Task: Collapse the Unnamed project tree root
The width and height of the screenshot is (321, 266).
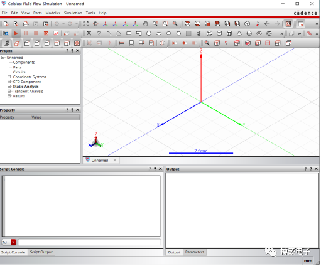Action: tap(3, 57)
